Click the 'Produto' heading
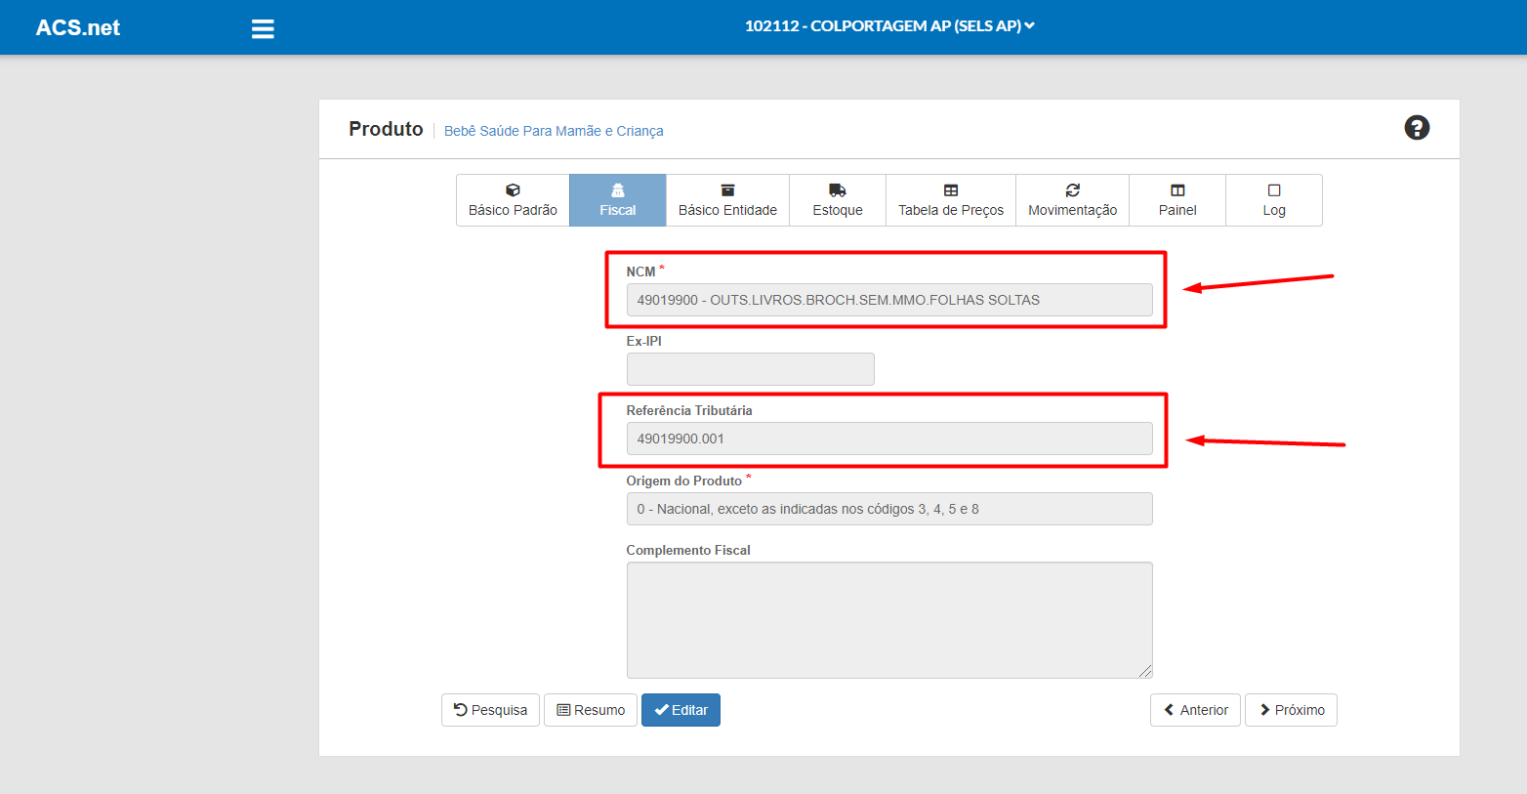This screenshot has height=794, width=1527. tap(386, 129)
